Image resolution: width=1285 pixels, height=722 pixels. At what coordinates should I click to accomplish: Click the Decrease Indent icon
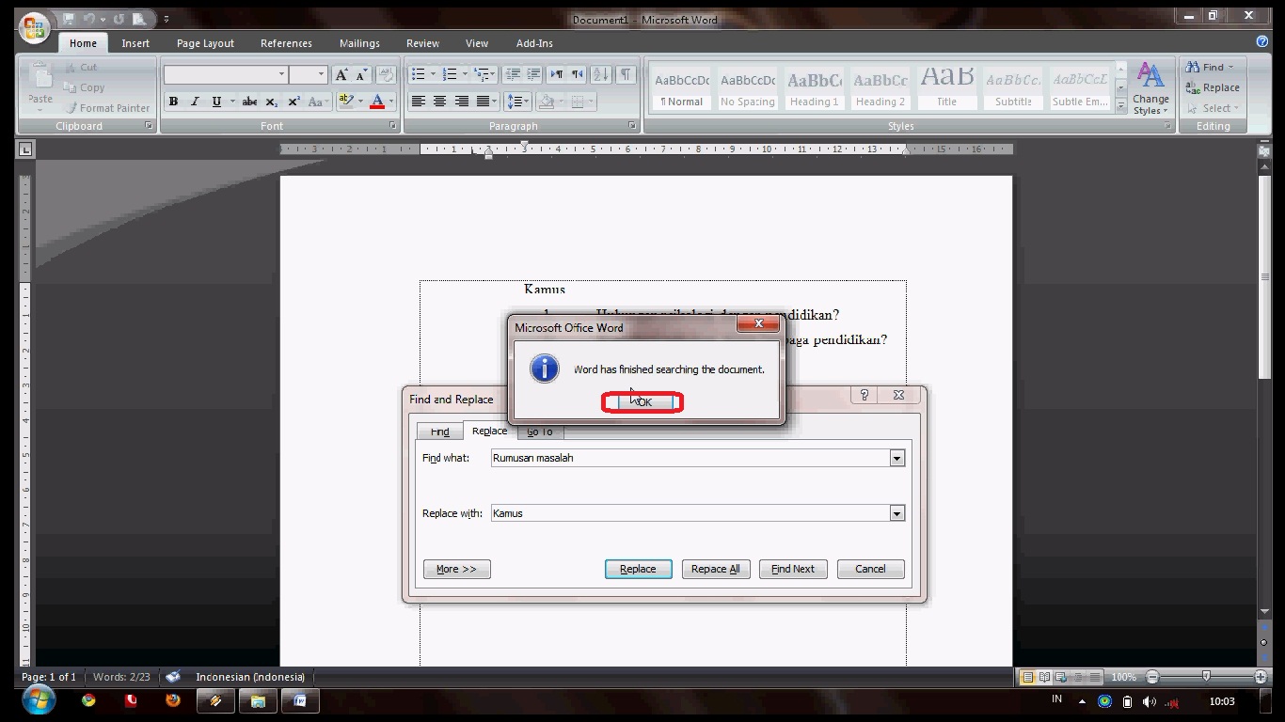point(512,74)
